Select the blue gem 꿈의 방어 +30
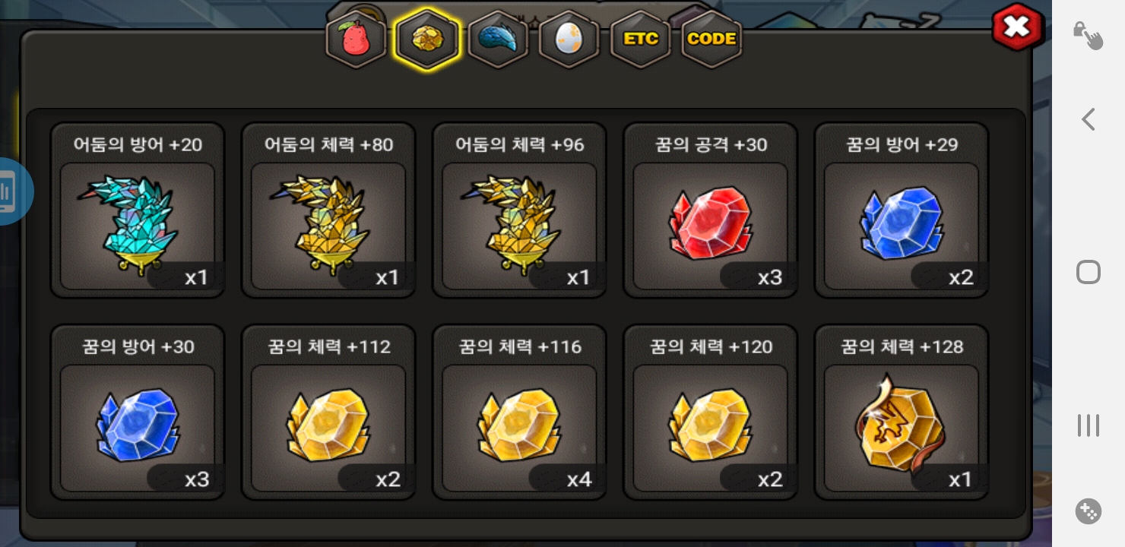1125x547 pixels. tap(138, 412)
